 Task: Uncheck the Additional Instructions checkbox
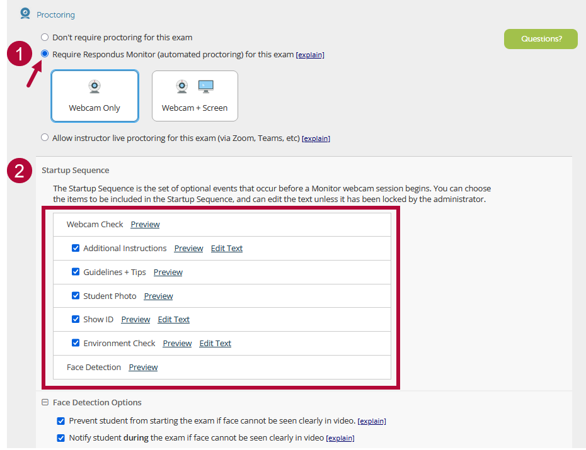76,248
